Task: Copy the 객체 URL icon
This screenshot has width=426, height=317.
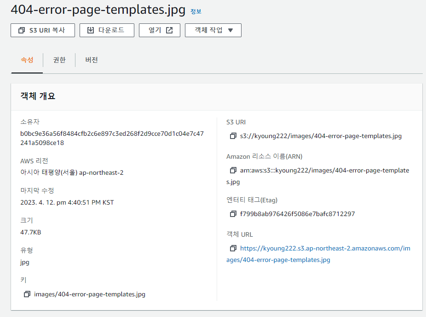Action: tap(233, 248)
